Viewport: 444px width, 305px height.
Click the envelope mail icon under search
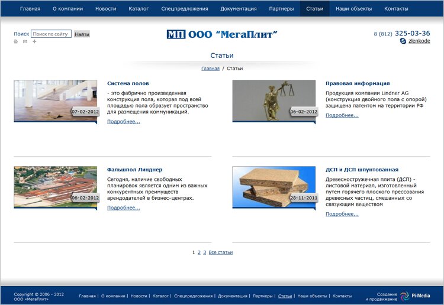[25, 41]
